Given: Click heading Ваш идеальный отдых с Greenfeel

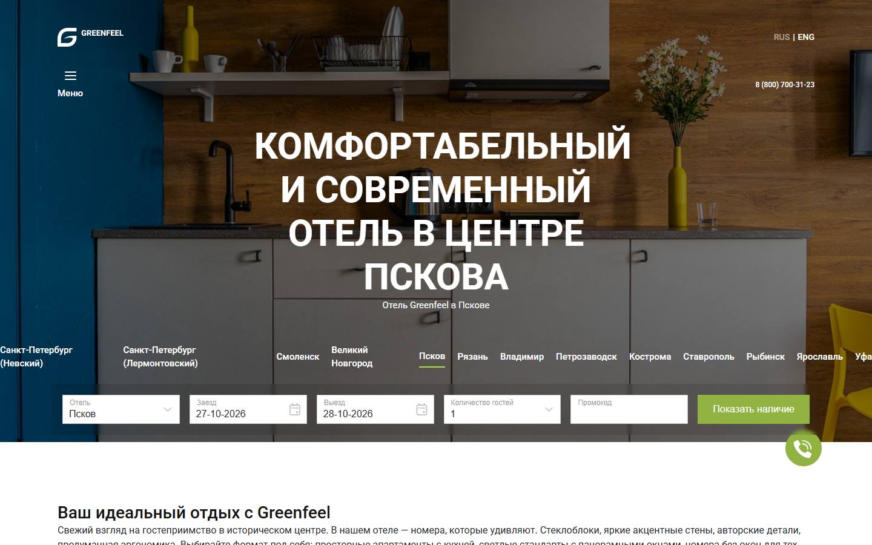Looking at the screenshot, I should (x=194, y=513).
